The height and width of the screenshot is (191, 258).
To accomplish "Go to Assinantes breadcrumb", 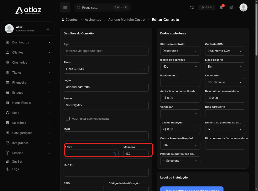I will tap(93, 20).
